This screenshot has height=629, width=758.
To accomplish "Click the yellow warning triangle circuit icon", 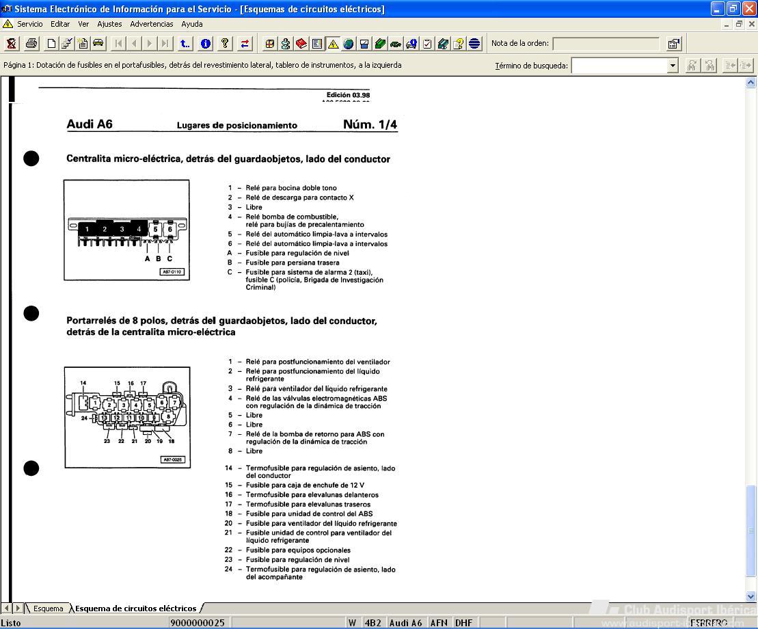I will [x=333, y=44].
